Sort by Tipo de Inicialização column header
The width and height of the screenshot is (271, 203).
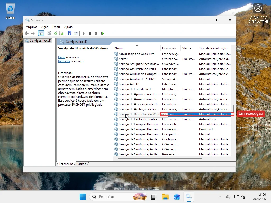214,48
